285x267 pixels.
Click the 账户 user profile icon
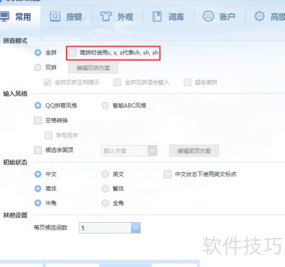208,16
